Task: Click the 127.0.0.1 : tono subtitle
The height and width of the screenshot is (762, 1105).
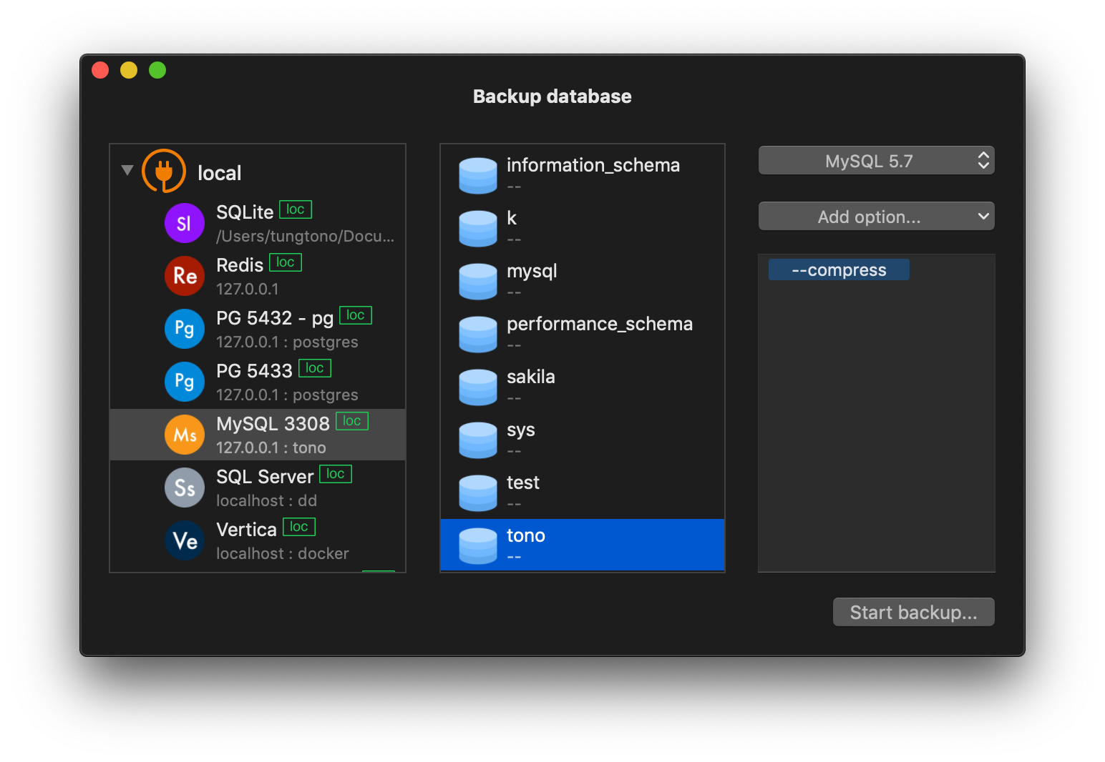Action: [271, 447]
